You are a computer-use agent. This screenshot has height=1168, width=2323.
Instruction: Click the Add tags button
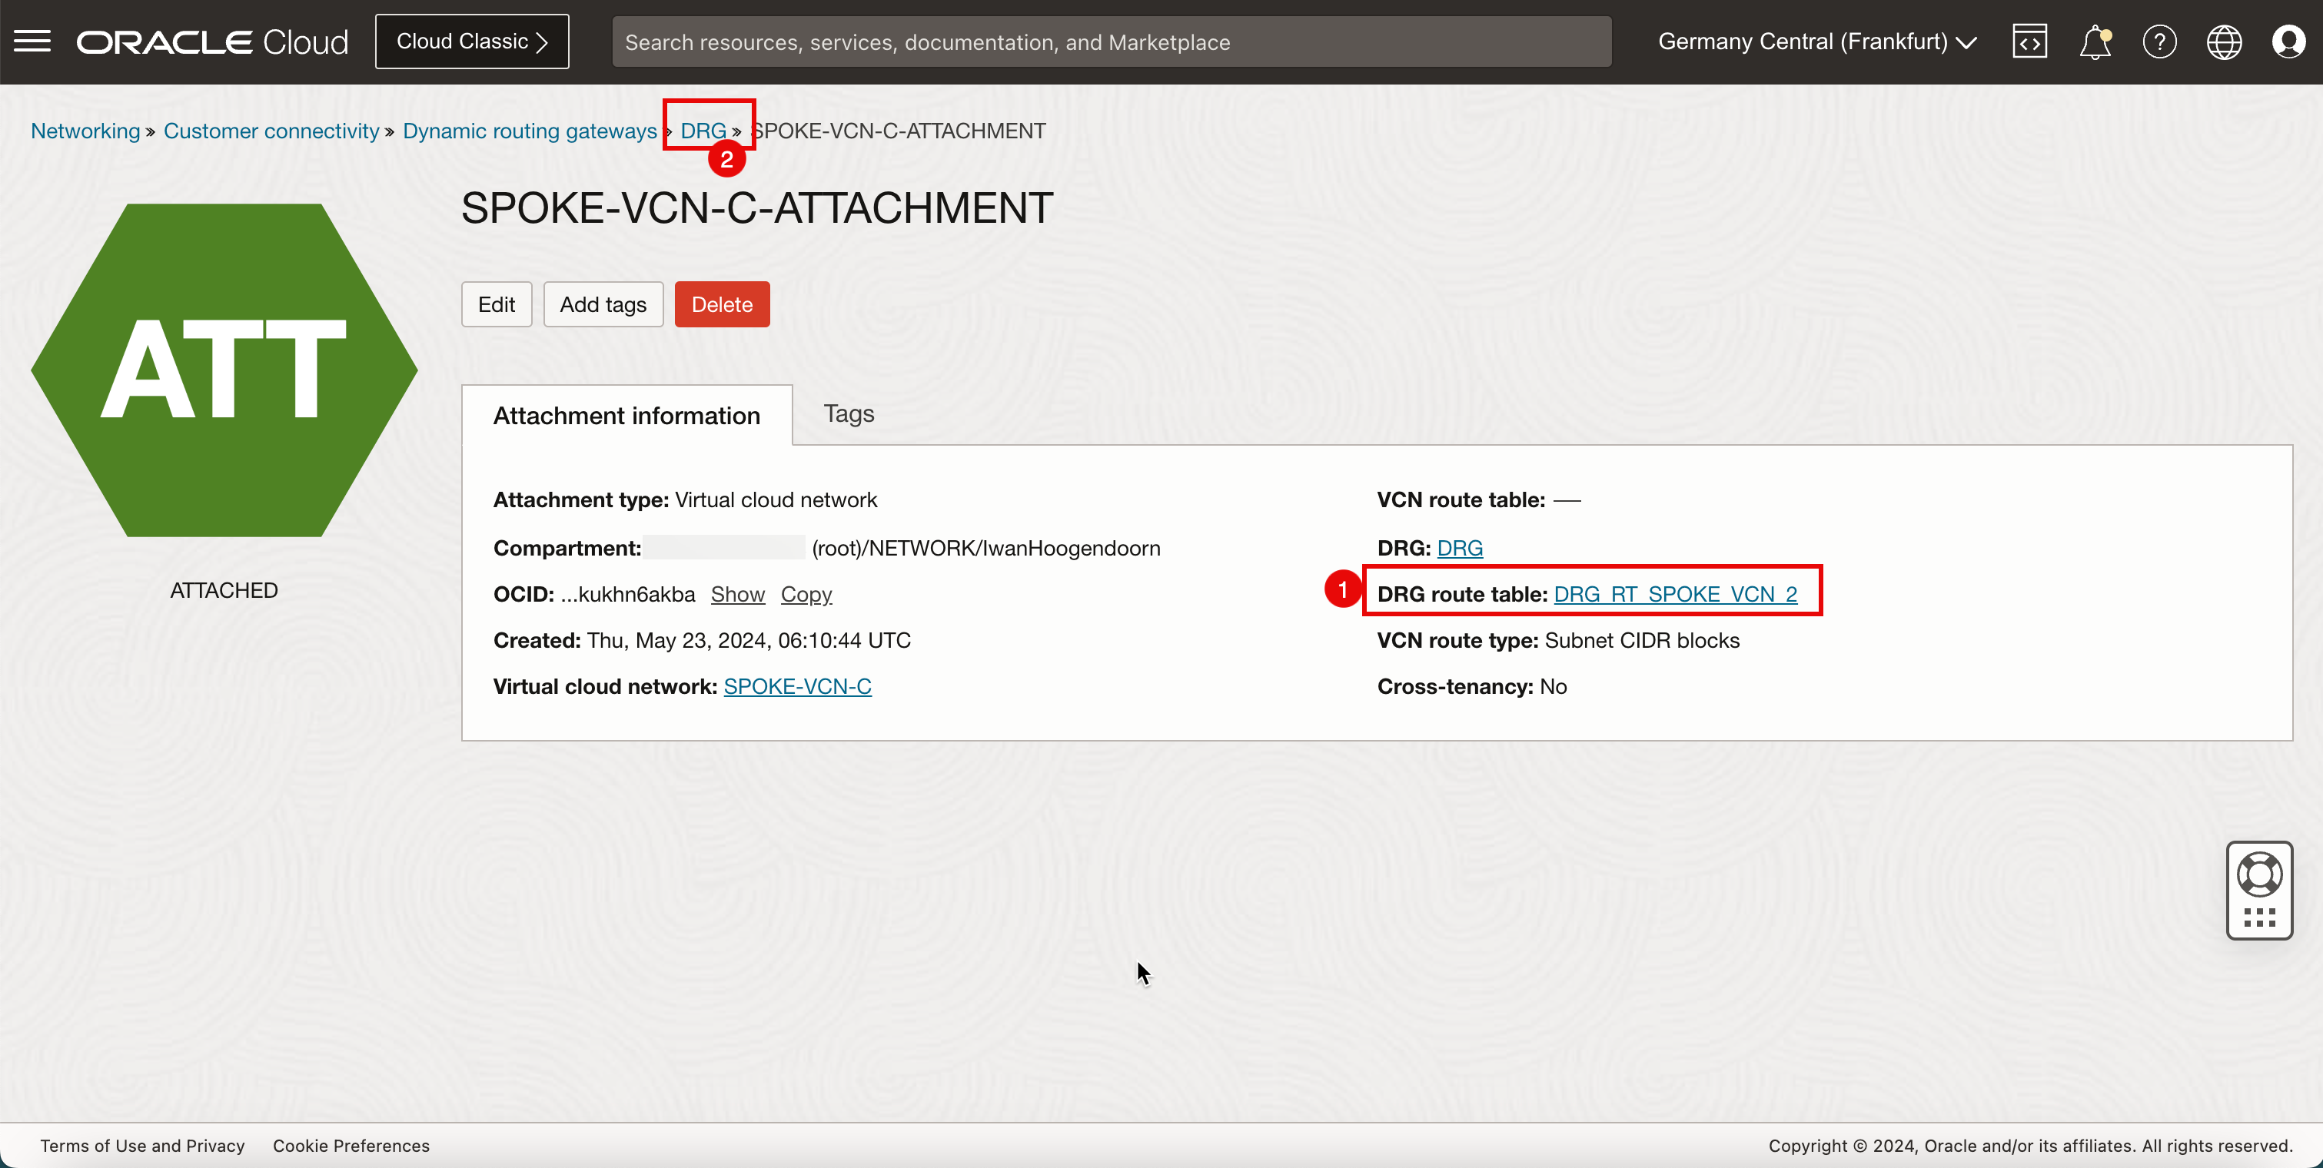(x=603, y=304)
